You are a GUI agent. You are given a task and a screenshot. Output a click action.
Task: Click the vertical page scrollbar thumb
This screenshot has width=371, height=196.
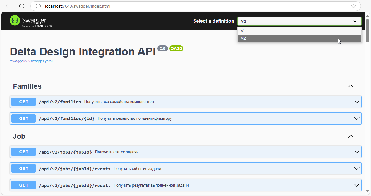pyautogui.click(x=368, y=30)
